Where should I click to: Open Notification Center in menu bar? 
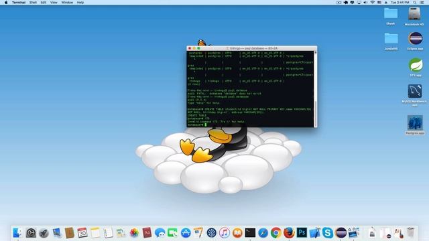click(x=422, y=3)
